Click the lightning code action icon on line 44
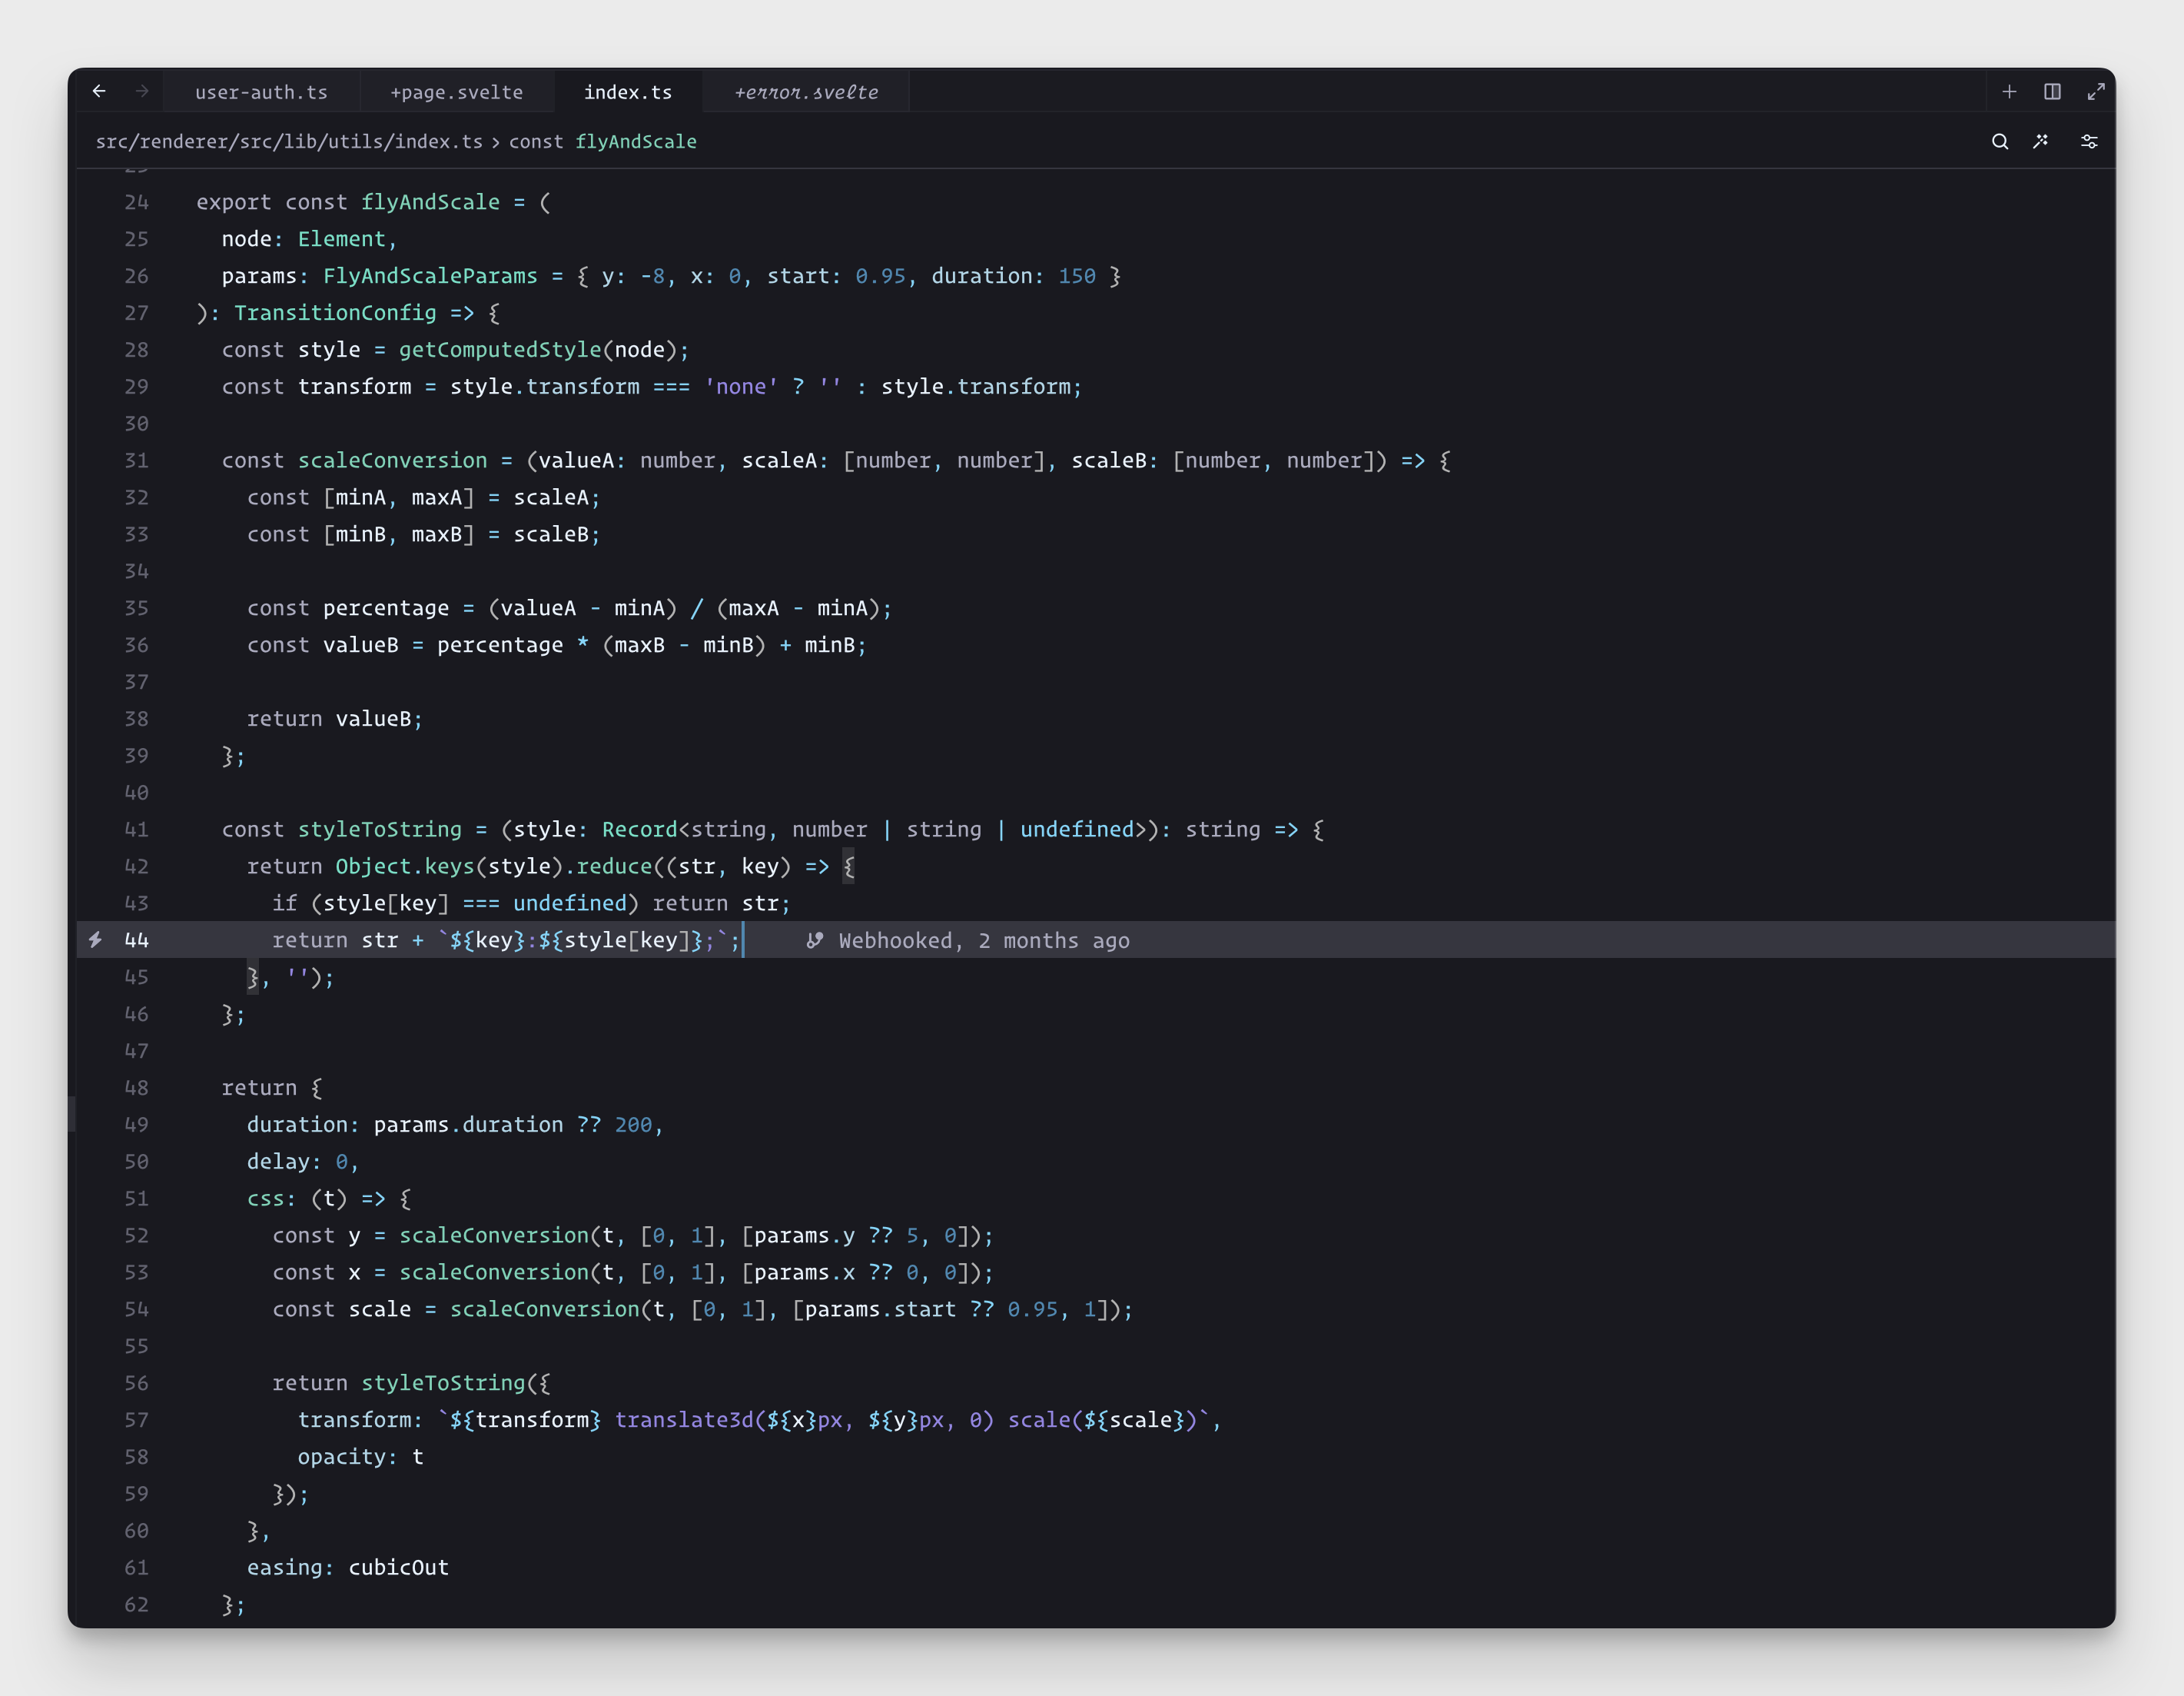Image resolution: width=2184 pixels, height=1696 pixels. (95, 939)
